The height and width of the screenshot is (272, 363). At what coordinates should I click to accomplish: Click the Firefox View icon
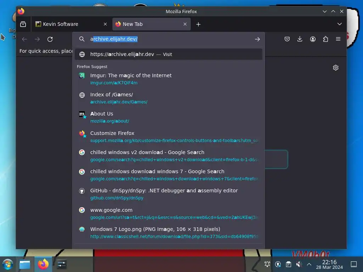click(x=23, y=24)
